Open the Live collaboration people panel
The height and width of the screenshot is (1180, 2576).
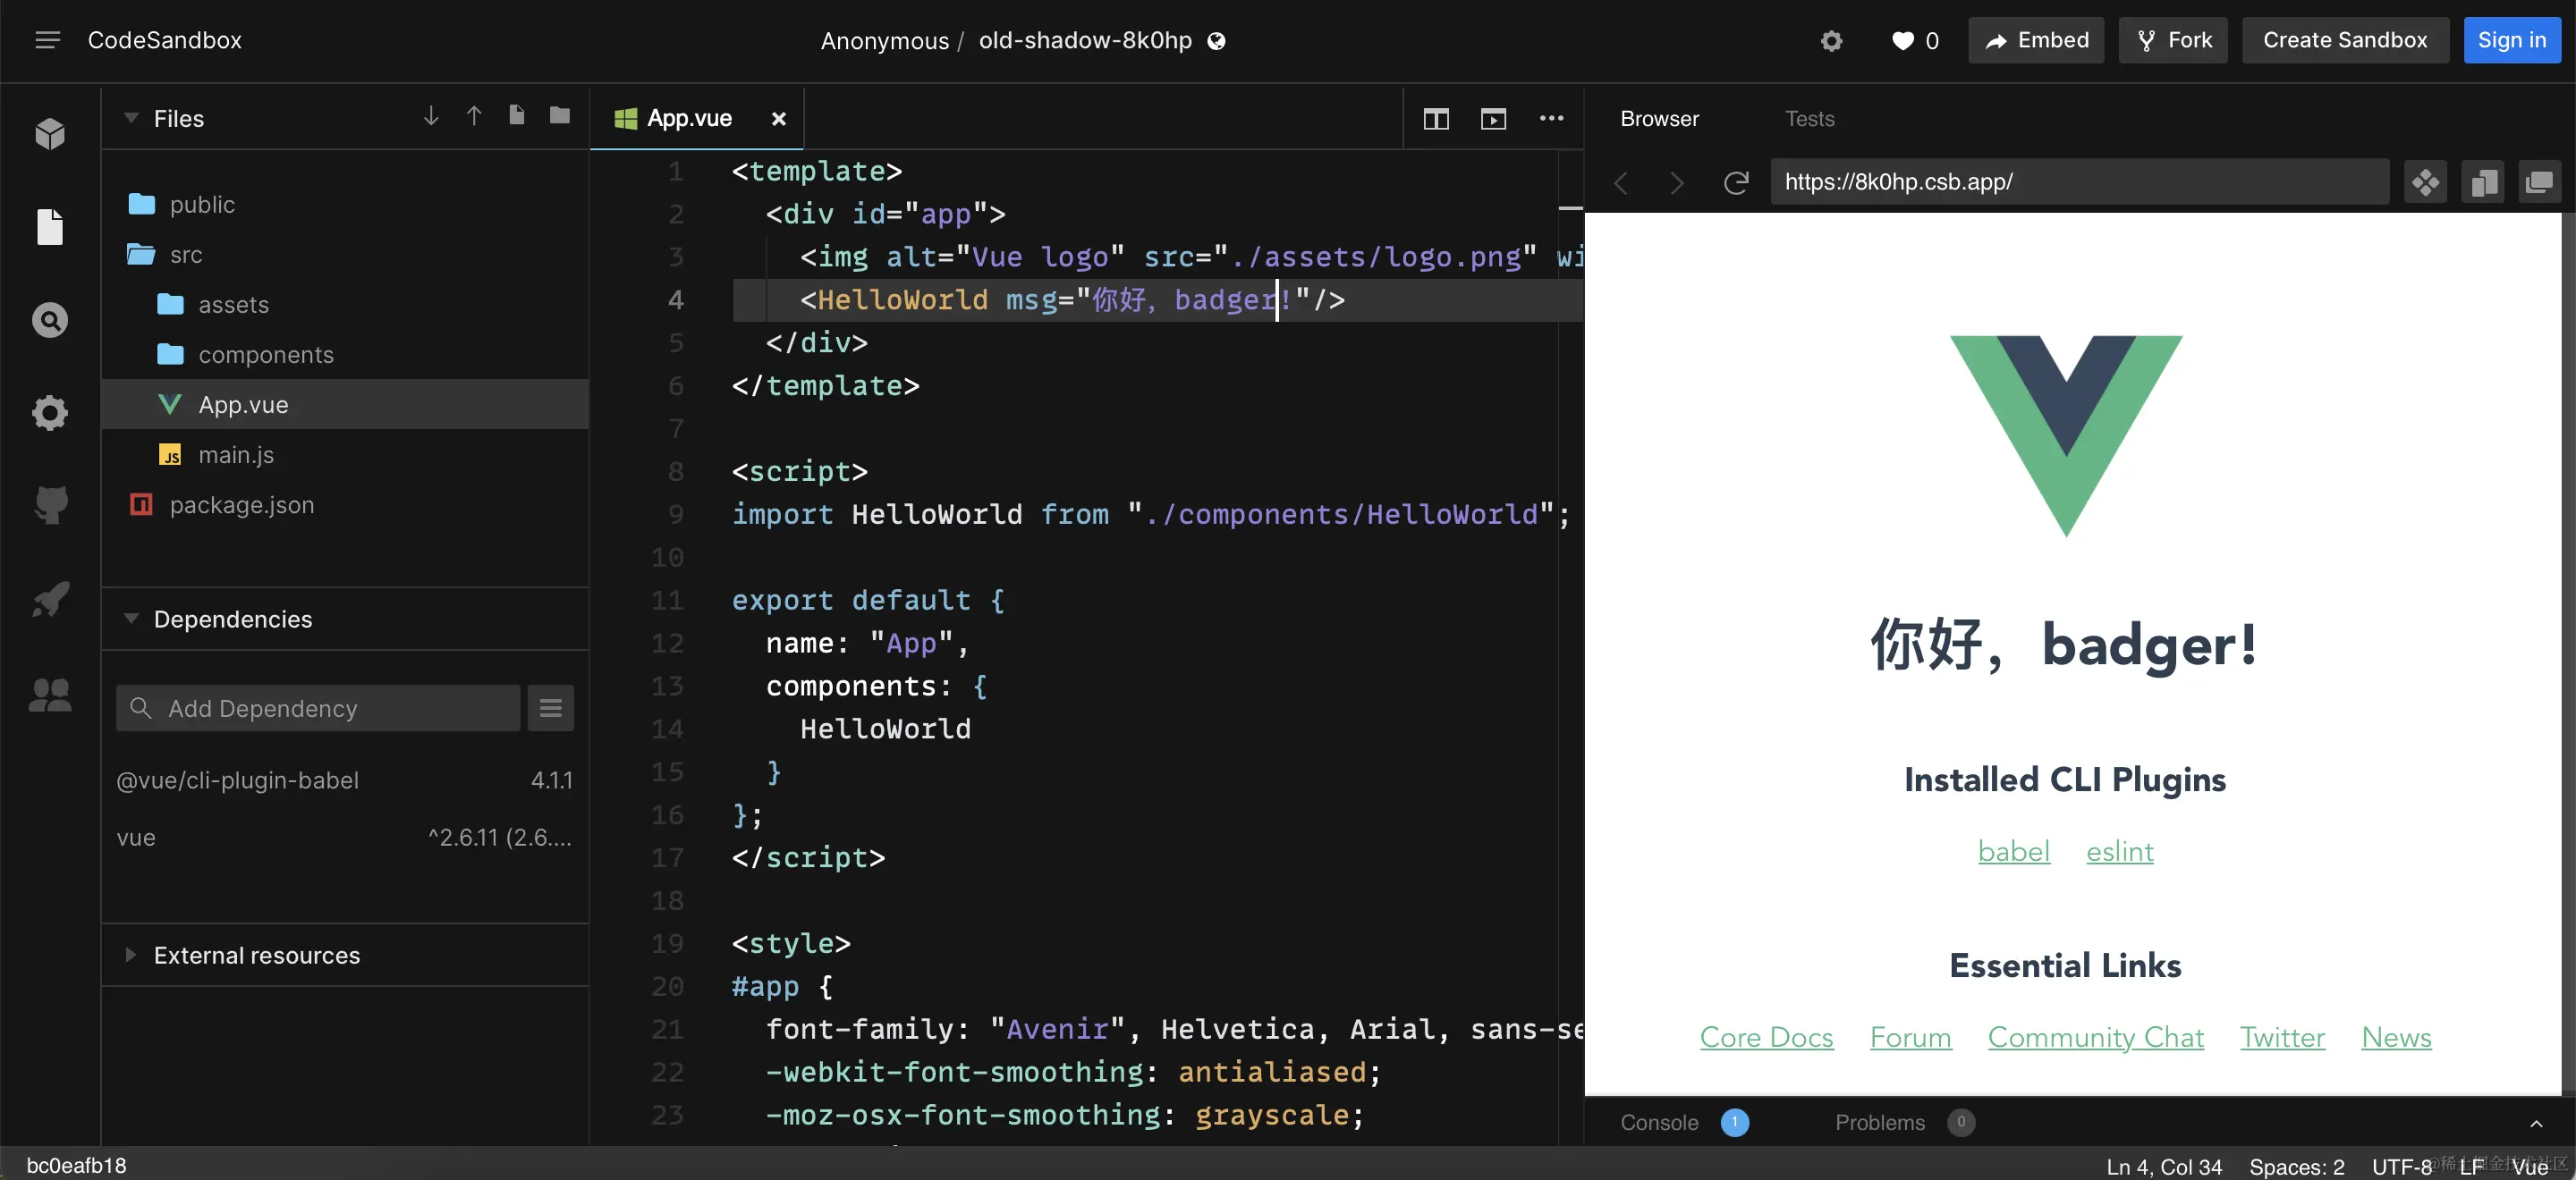coord(49,695)
